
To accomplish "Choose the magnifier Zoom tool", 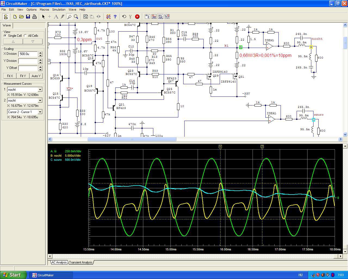I will [x=76, y=17].
